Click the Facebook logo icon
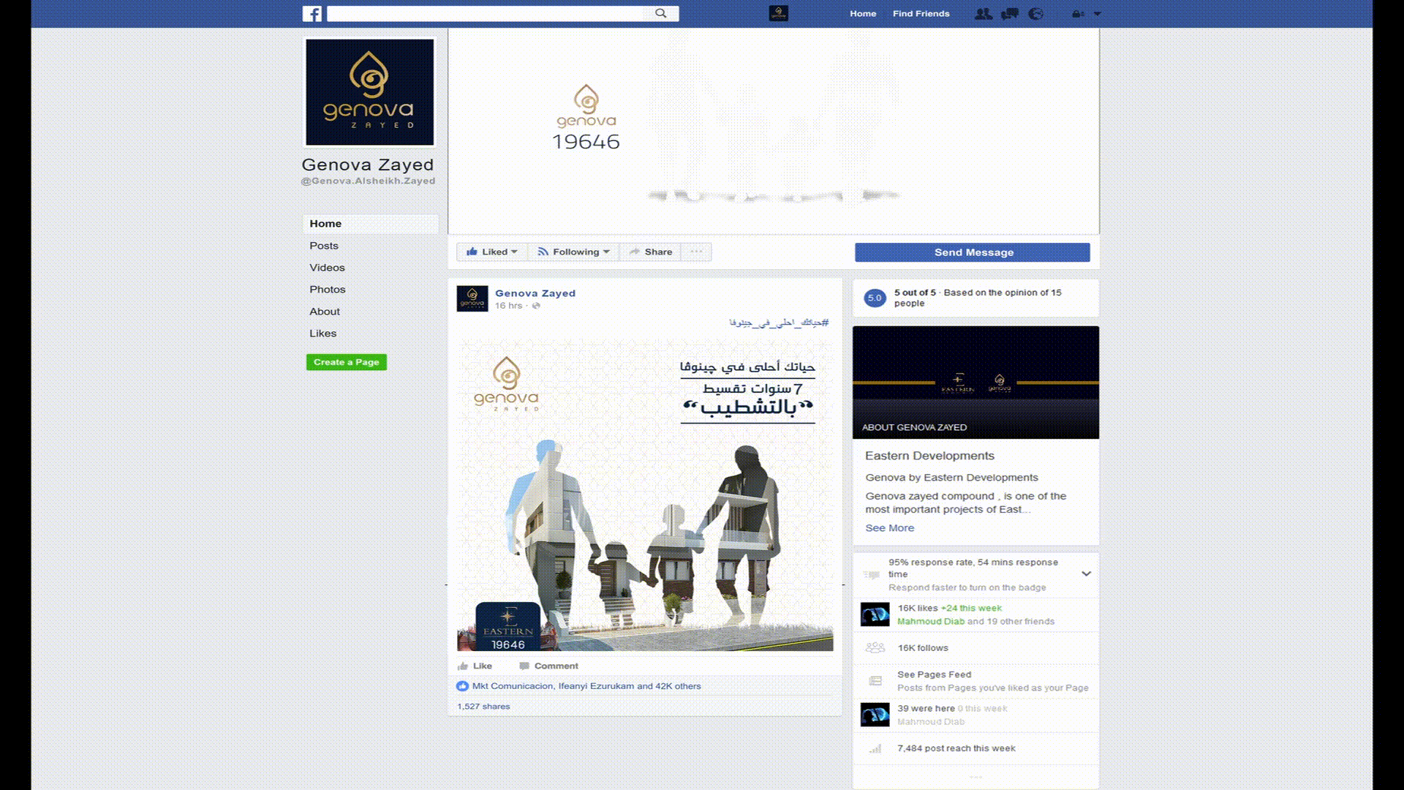 312,14
